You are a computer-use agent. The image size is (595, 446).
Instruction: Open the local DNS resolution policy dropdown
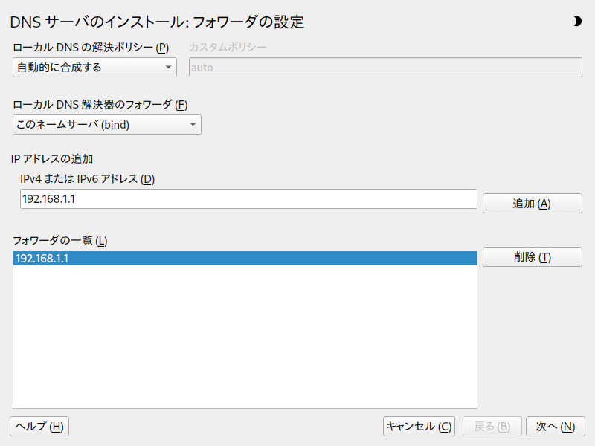tap(94, 68)
